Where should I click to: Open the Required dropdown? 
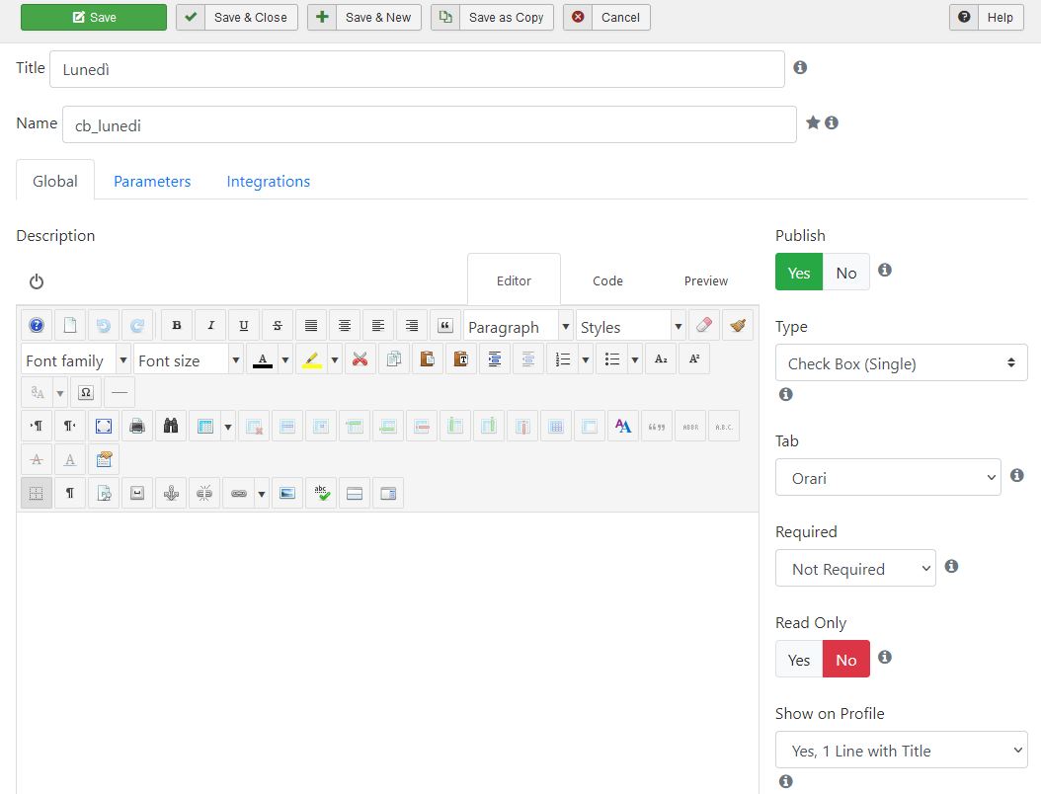pyautogui.click(x=855, y=568)
